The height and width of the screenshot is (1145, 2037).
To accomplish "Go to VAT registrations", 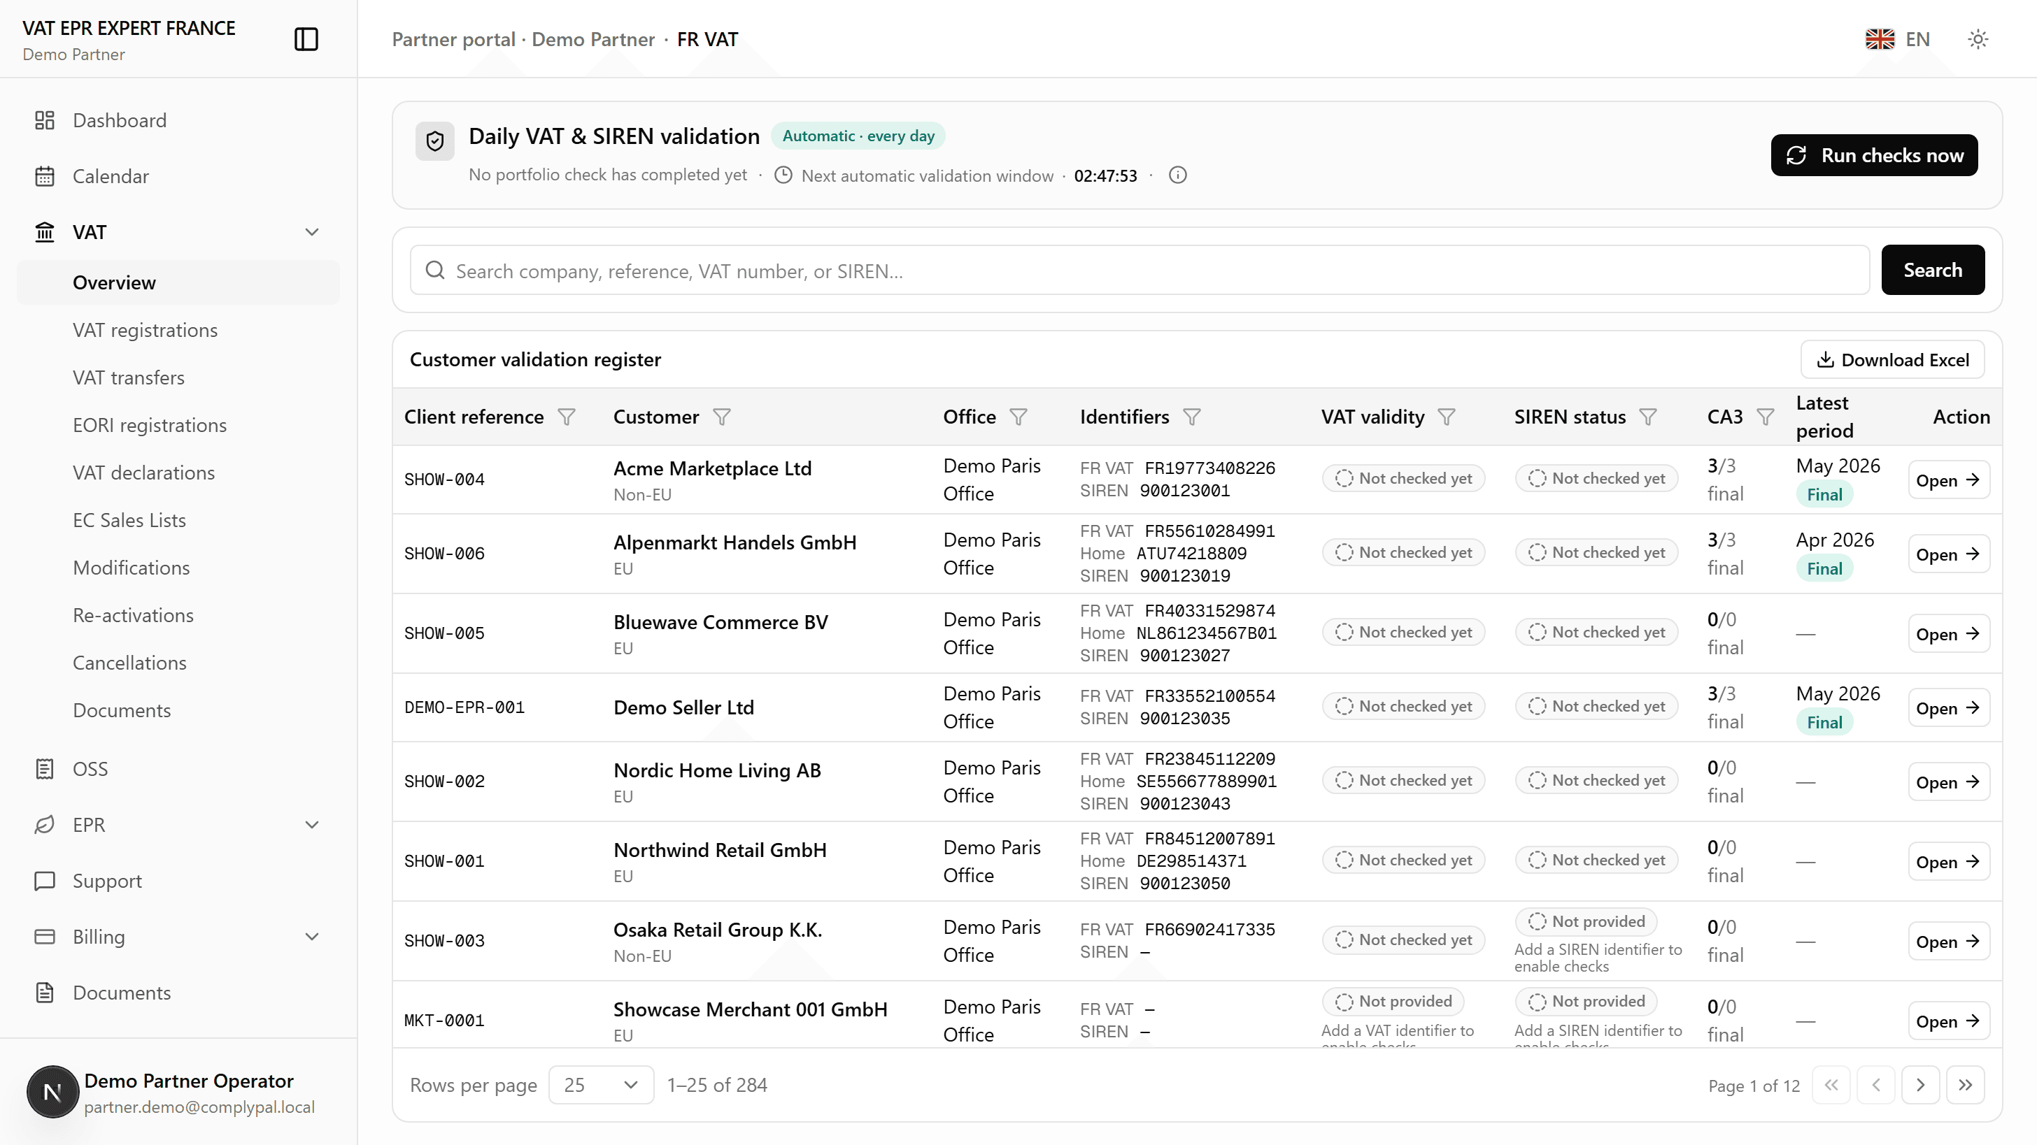I will tap(178, 331).
